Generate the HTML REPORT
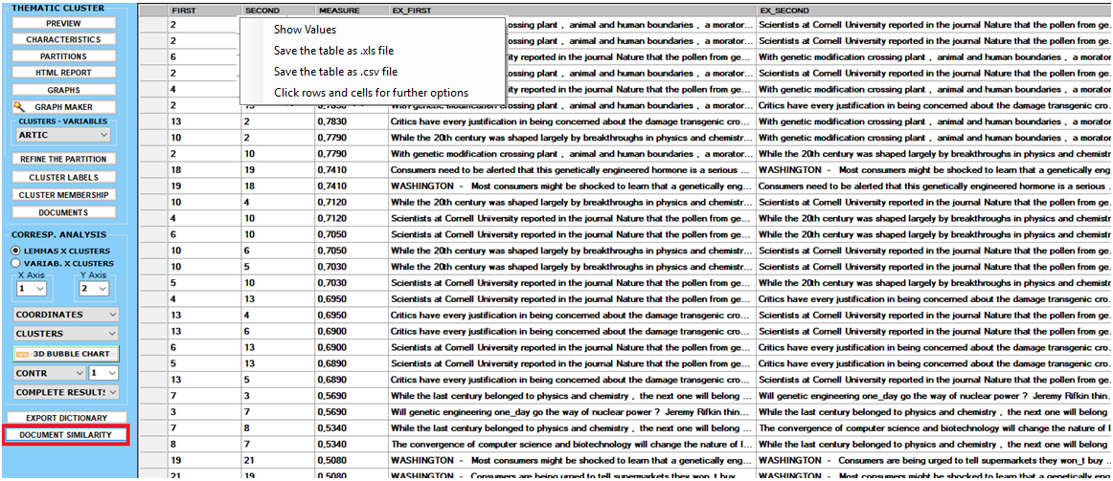1113x481 pixels. pos(63,73)
